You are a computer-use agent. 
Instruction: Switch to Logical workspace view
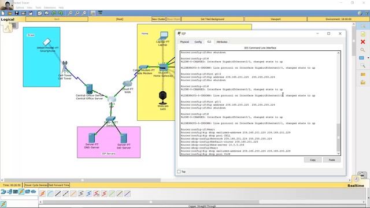8,19
